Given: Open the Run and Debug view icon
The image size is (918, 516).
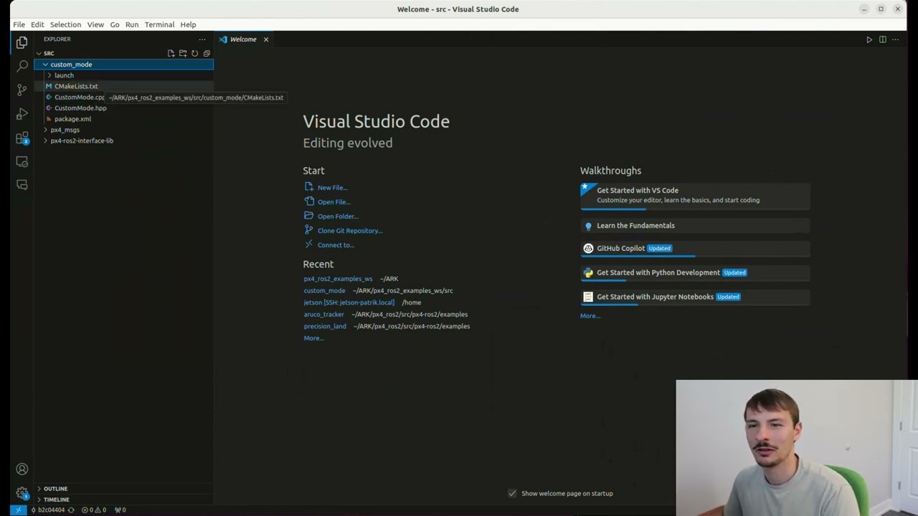Looking at the screenshot, I should 22,114.
